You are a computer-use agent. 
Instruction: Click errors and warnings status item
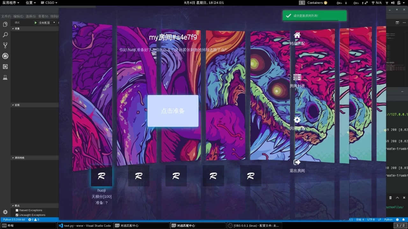coord(34,219)
